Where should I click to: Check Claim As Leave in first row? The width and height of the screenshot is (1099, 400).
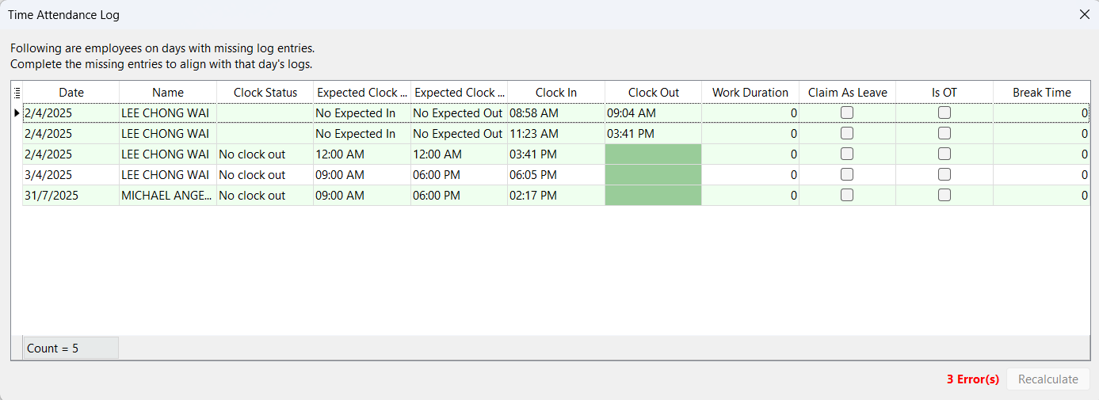[847, 112]
